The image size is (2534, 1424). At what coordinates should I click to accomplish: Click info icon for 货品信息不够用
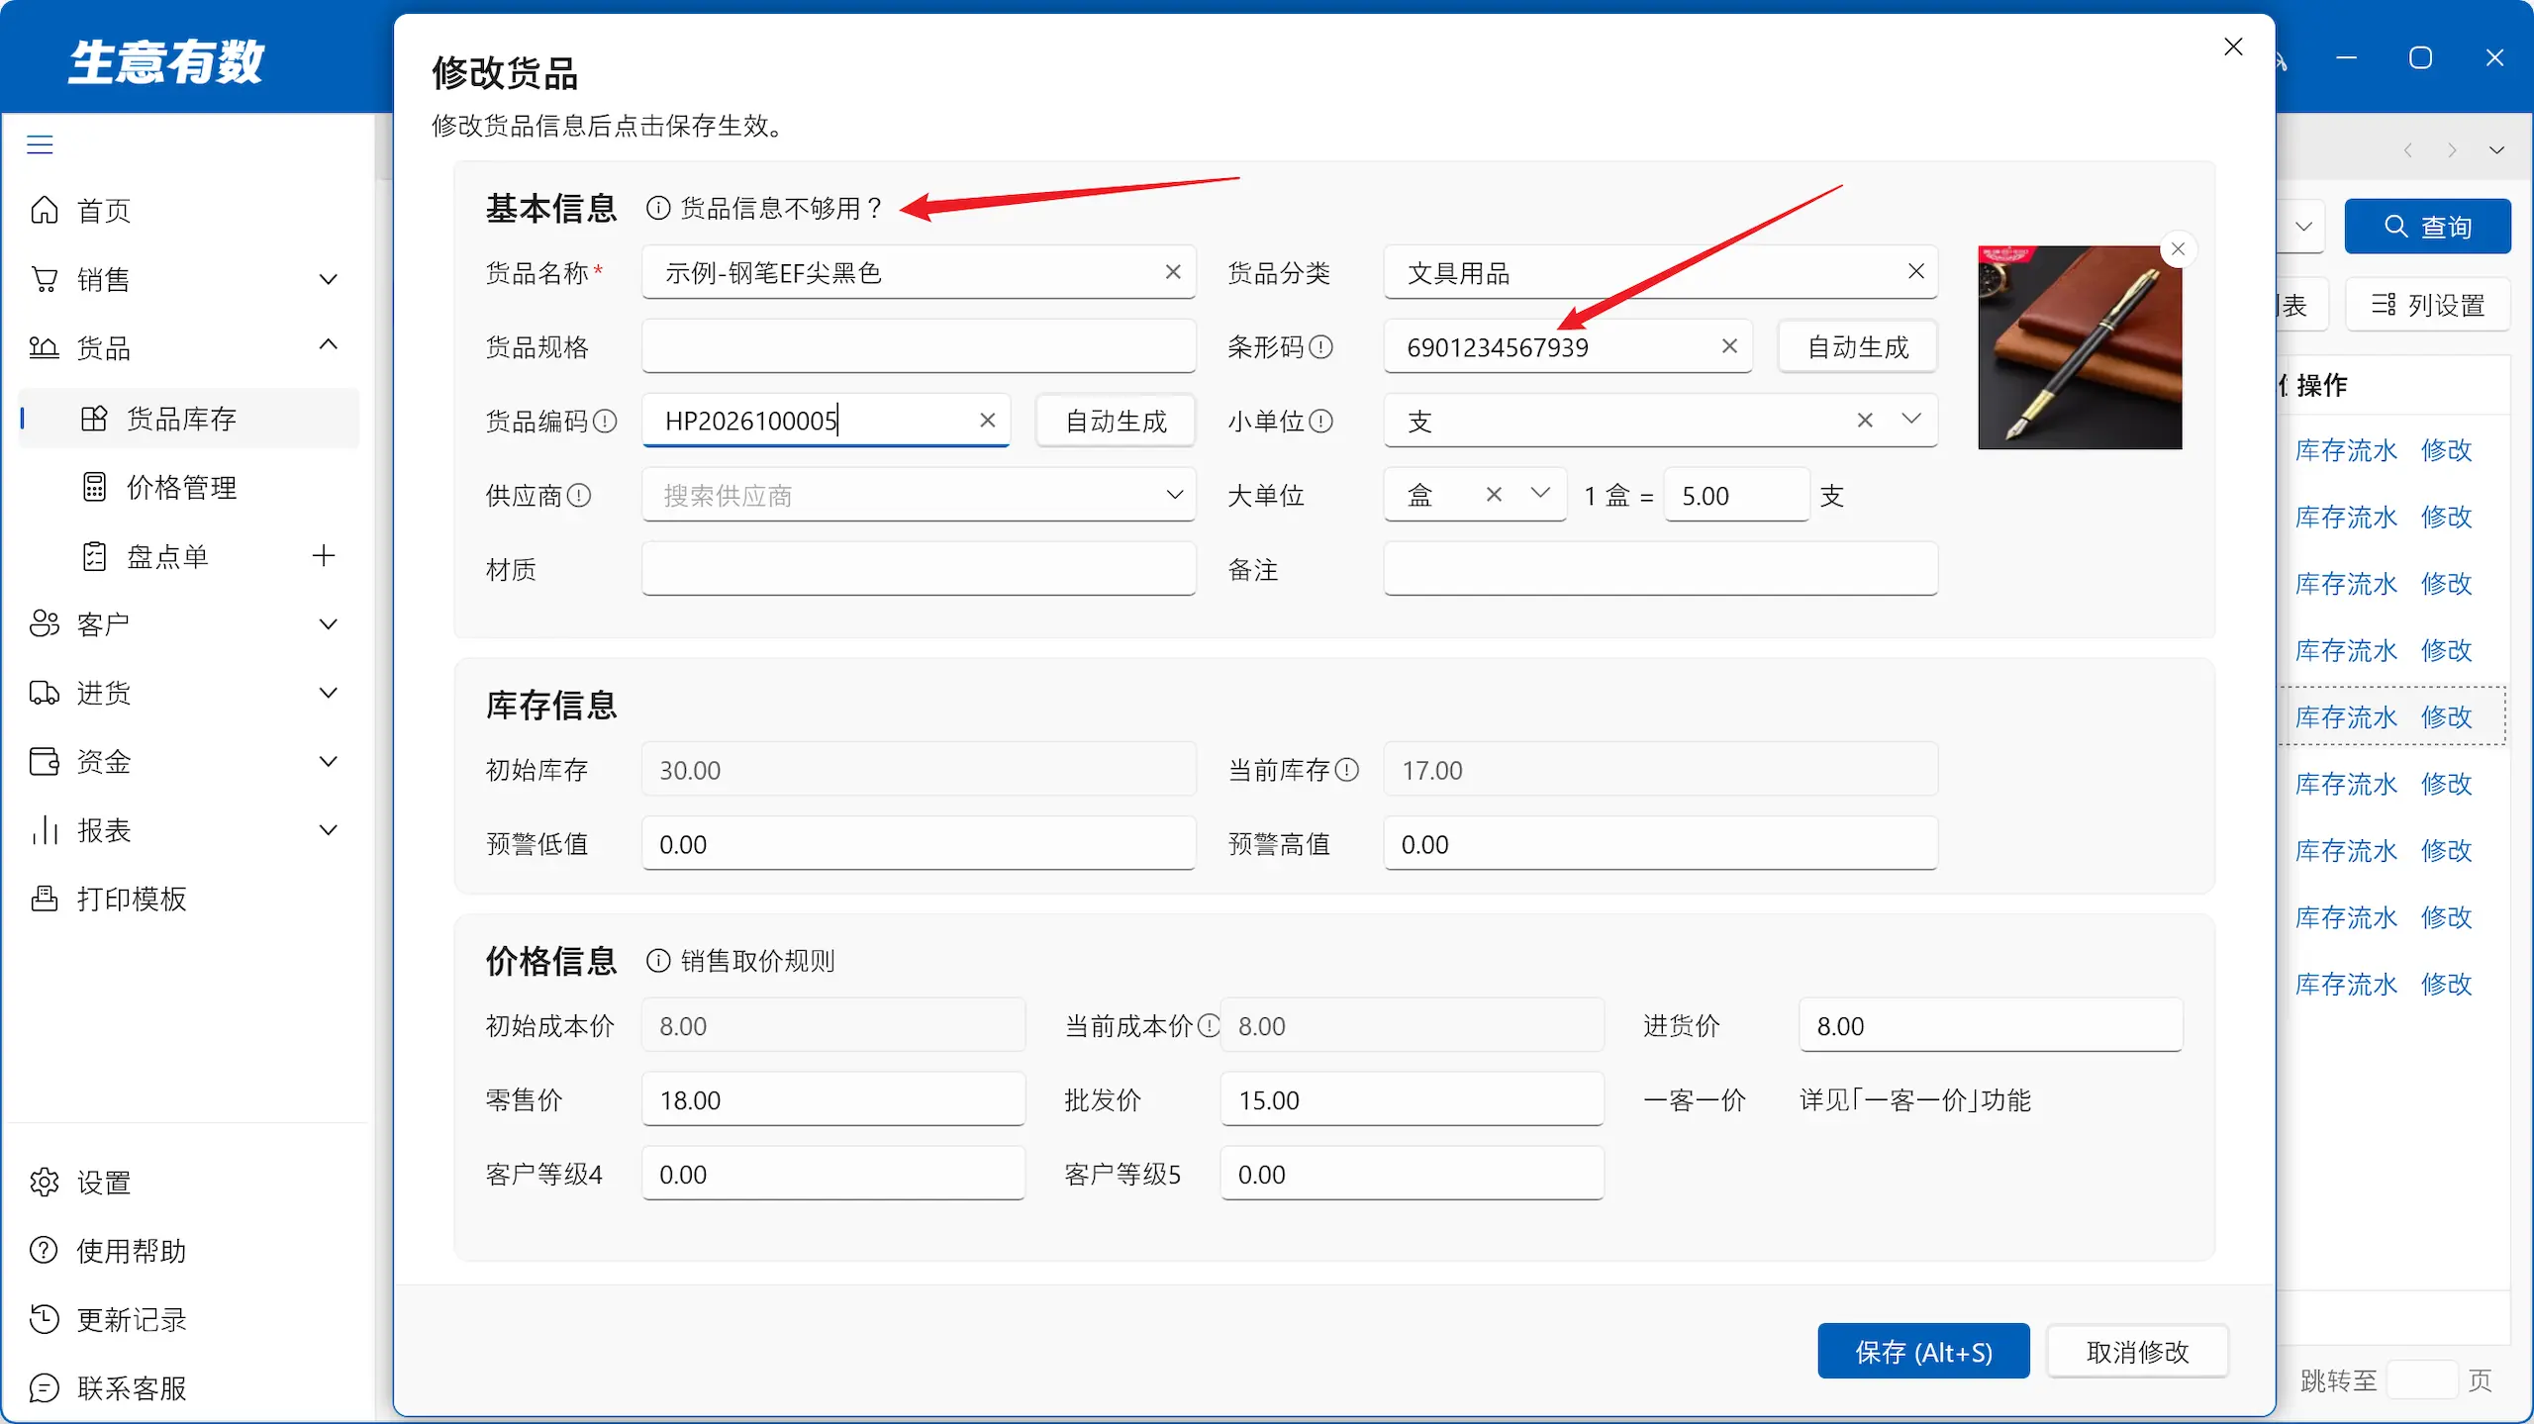coord(658,208)
